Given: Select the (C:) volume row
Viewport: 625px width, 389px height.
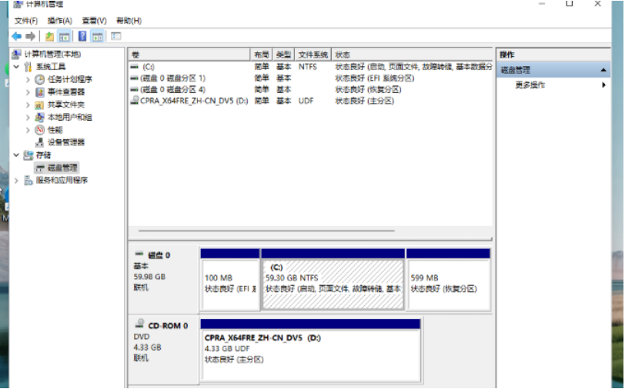Looking at the screenshot, I should tap(311, 67).
